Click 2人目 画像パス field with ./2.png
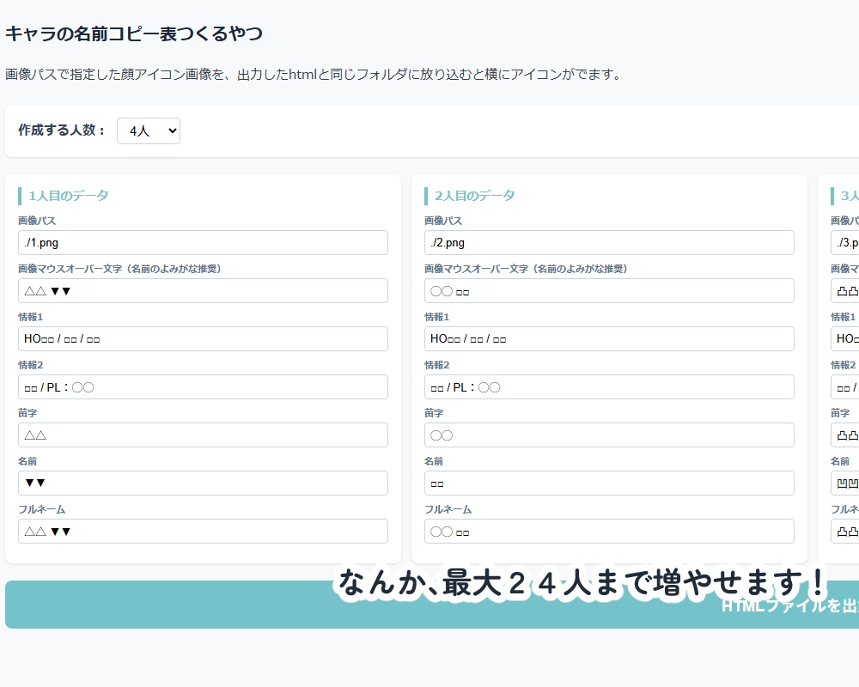Viewport: 859px width, 687px height. (609, 243)
